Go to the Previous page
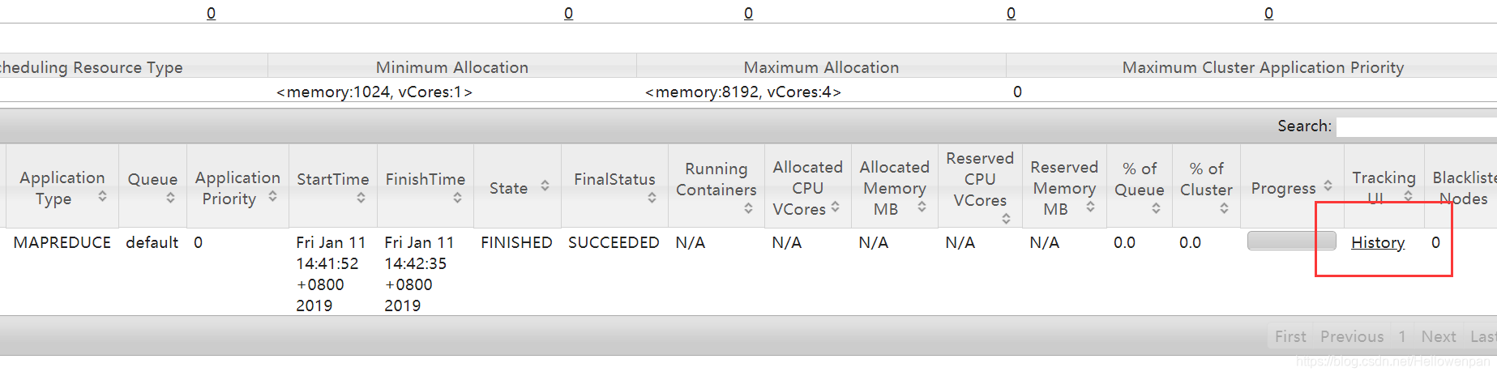 click(x=1351, y=336)
